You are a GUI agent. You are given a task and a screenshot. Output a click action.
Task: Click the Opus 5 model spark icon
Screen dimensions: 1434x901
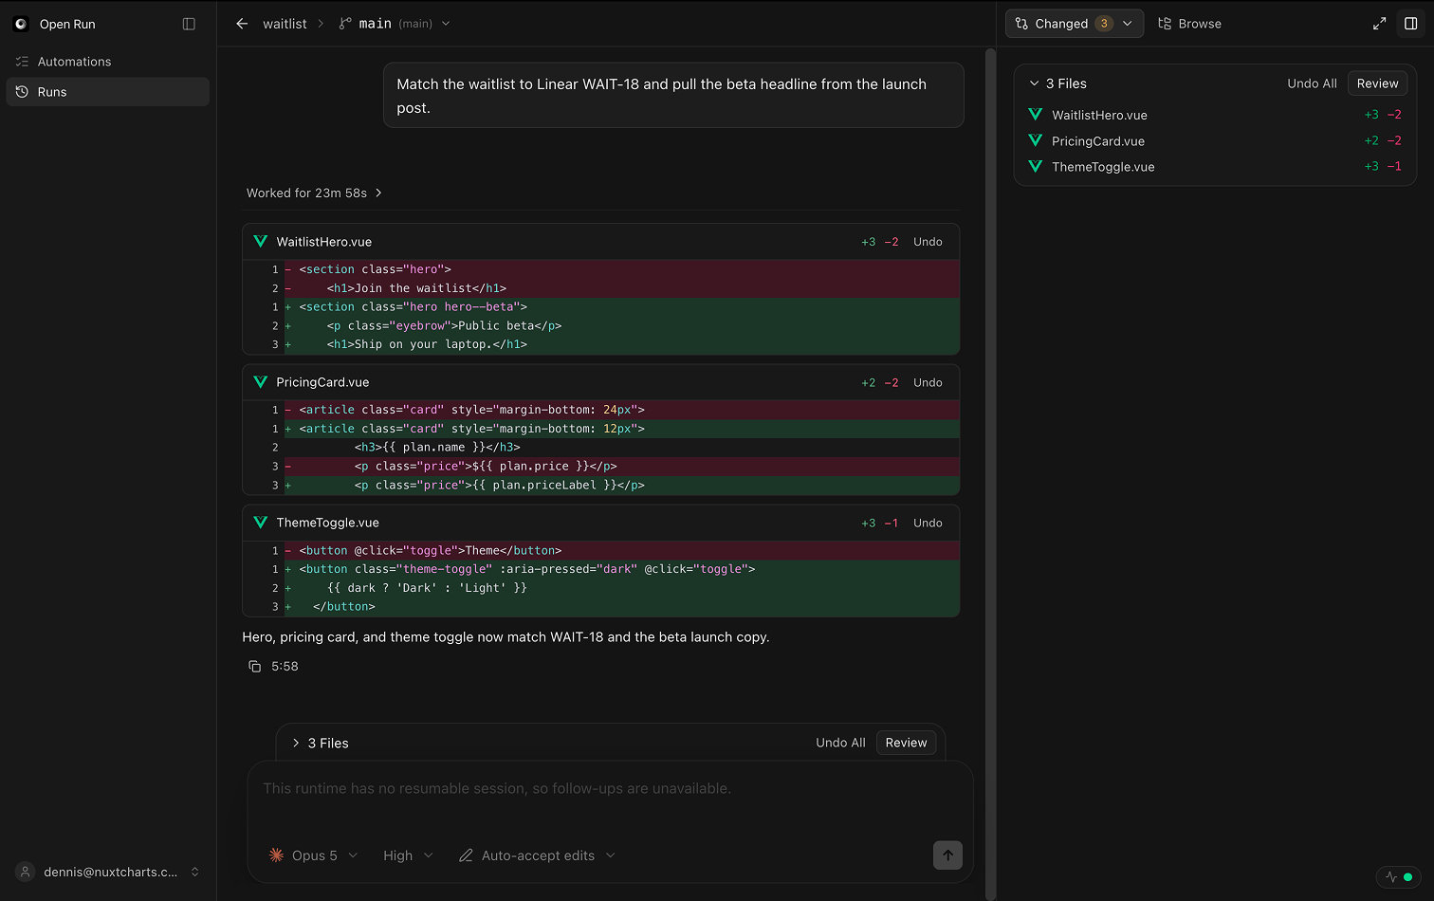tap(276, 855)
